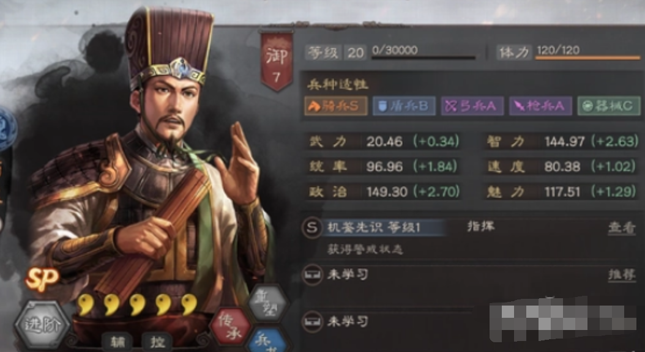Click the 推荐 link for the empty slot
This screenshot has width=645, height=352.
point(622,275)
